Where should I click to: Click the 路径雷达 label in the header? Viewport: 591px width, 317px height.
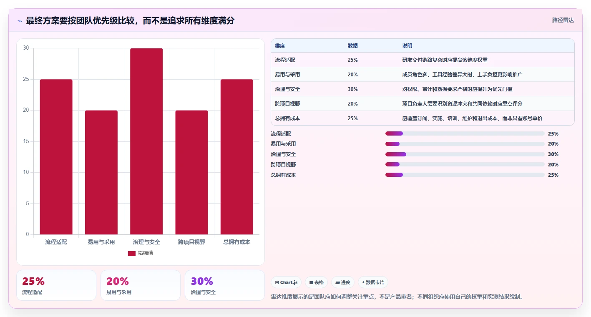coord(563,20)
